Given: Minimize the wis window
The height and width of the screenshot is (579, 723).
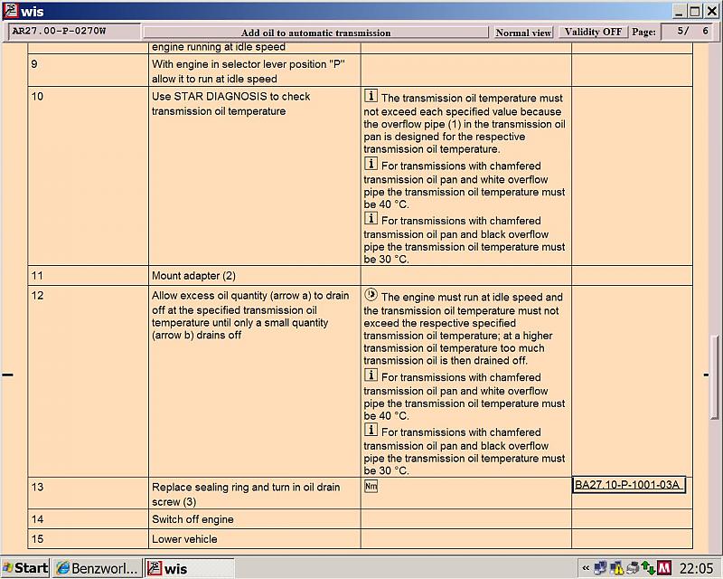Looking at the screenshot, I should point(679,11).
